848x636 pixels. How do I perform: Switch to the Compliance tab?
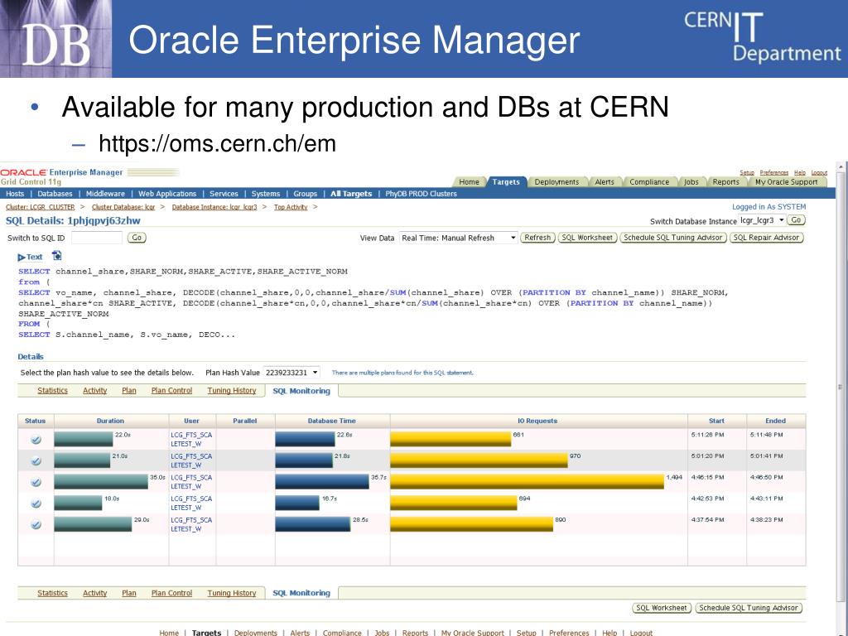click(649, 181)
